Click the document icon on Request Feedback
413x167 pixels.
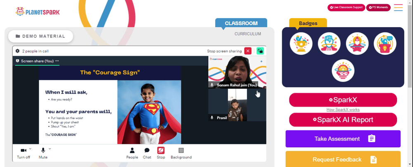pos(373,160)
